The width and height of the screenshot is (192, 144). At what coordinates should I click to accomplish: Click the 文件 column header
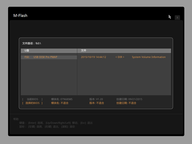[x=84, y=51]
